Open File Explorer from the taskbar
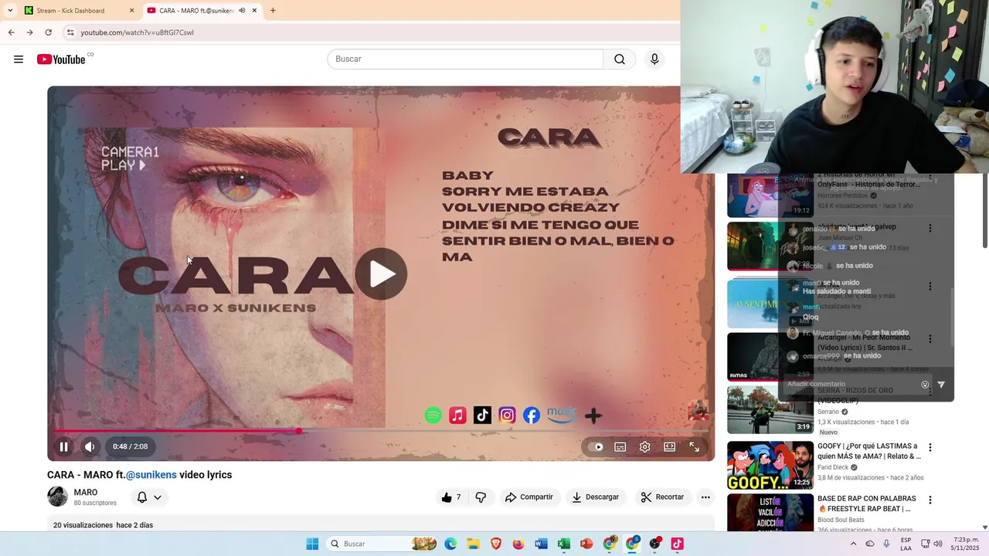The height and width of the screenshot is (556, 989). 473,544
